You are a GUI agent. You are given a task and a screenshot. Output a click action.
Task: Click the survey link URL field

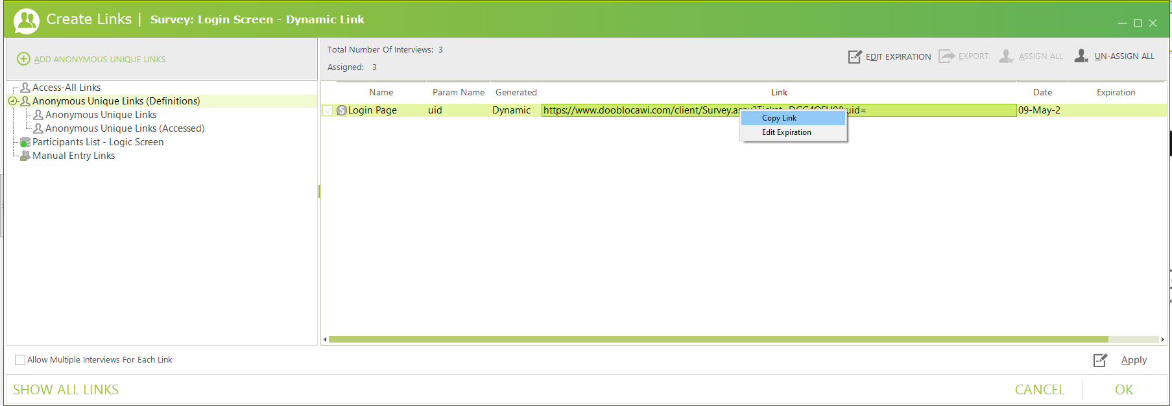(x=779, y=110)
